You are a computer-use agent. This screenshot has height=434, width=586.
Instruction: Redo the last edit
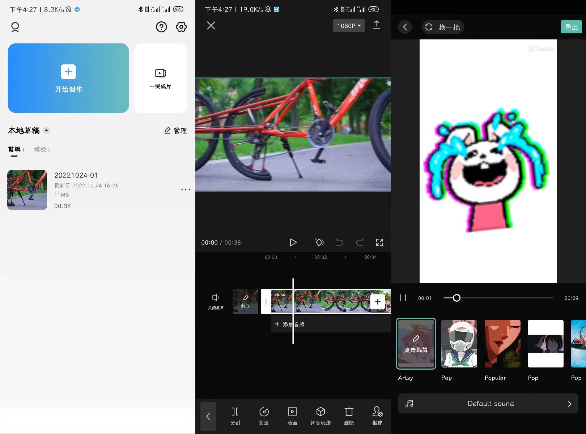point(360,242)
